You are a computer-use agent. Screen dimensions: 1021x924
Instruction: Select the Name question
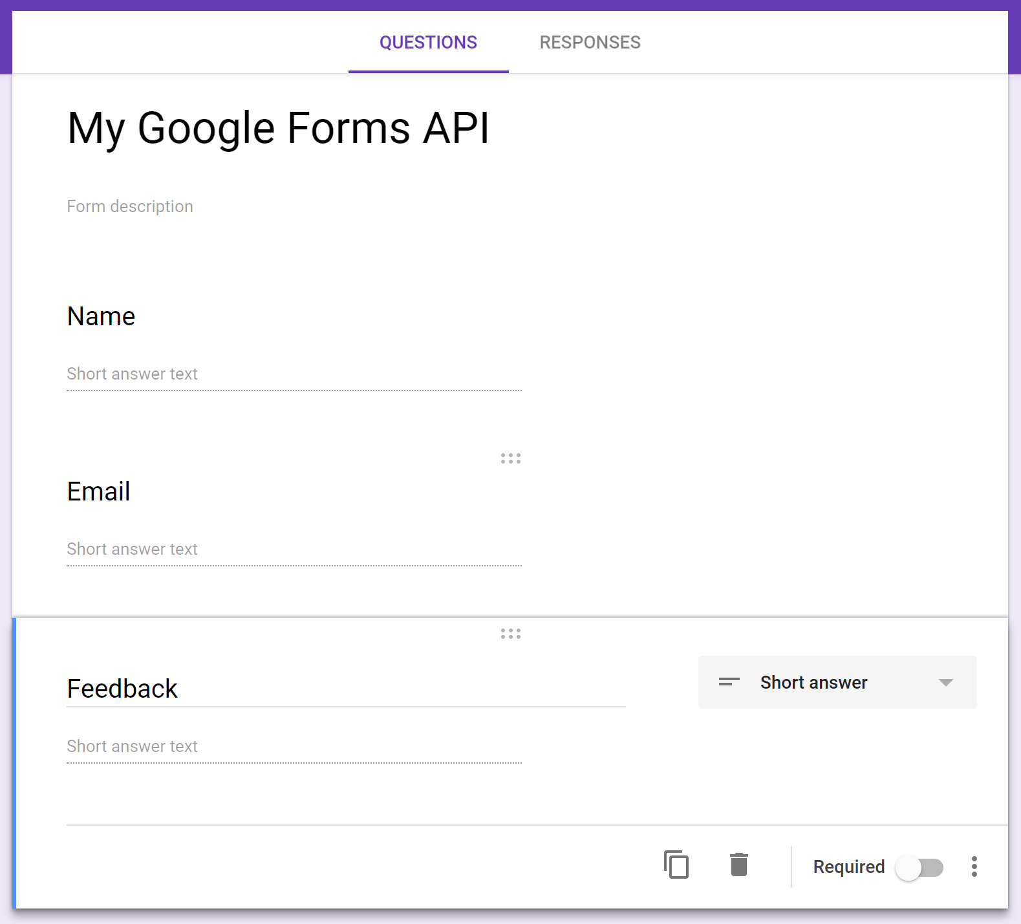102,316
